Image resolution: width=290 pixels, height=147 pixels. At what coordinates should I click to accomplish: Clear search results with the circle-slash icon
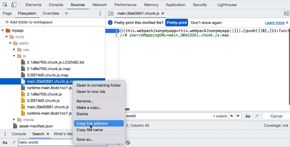pyautogui.click(x=128, y=142)
